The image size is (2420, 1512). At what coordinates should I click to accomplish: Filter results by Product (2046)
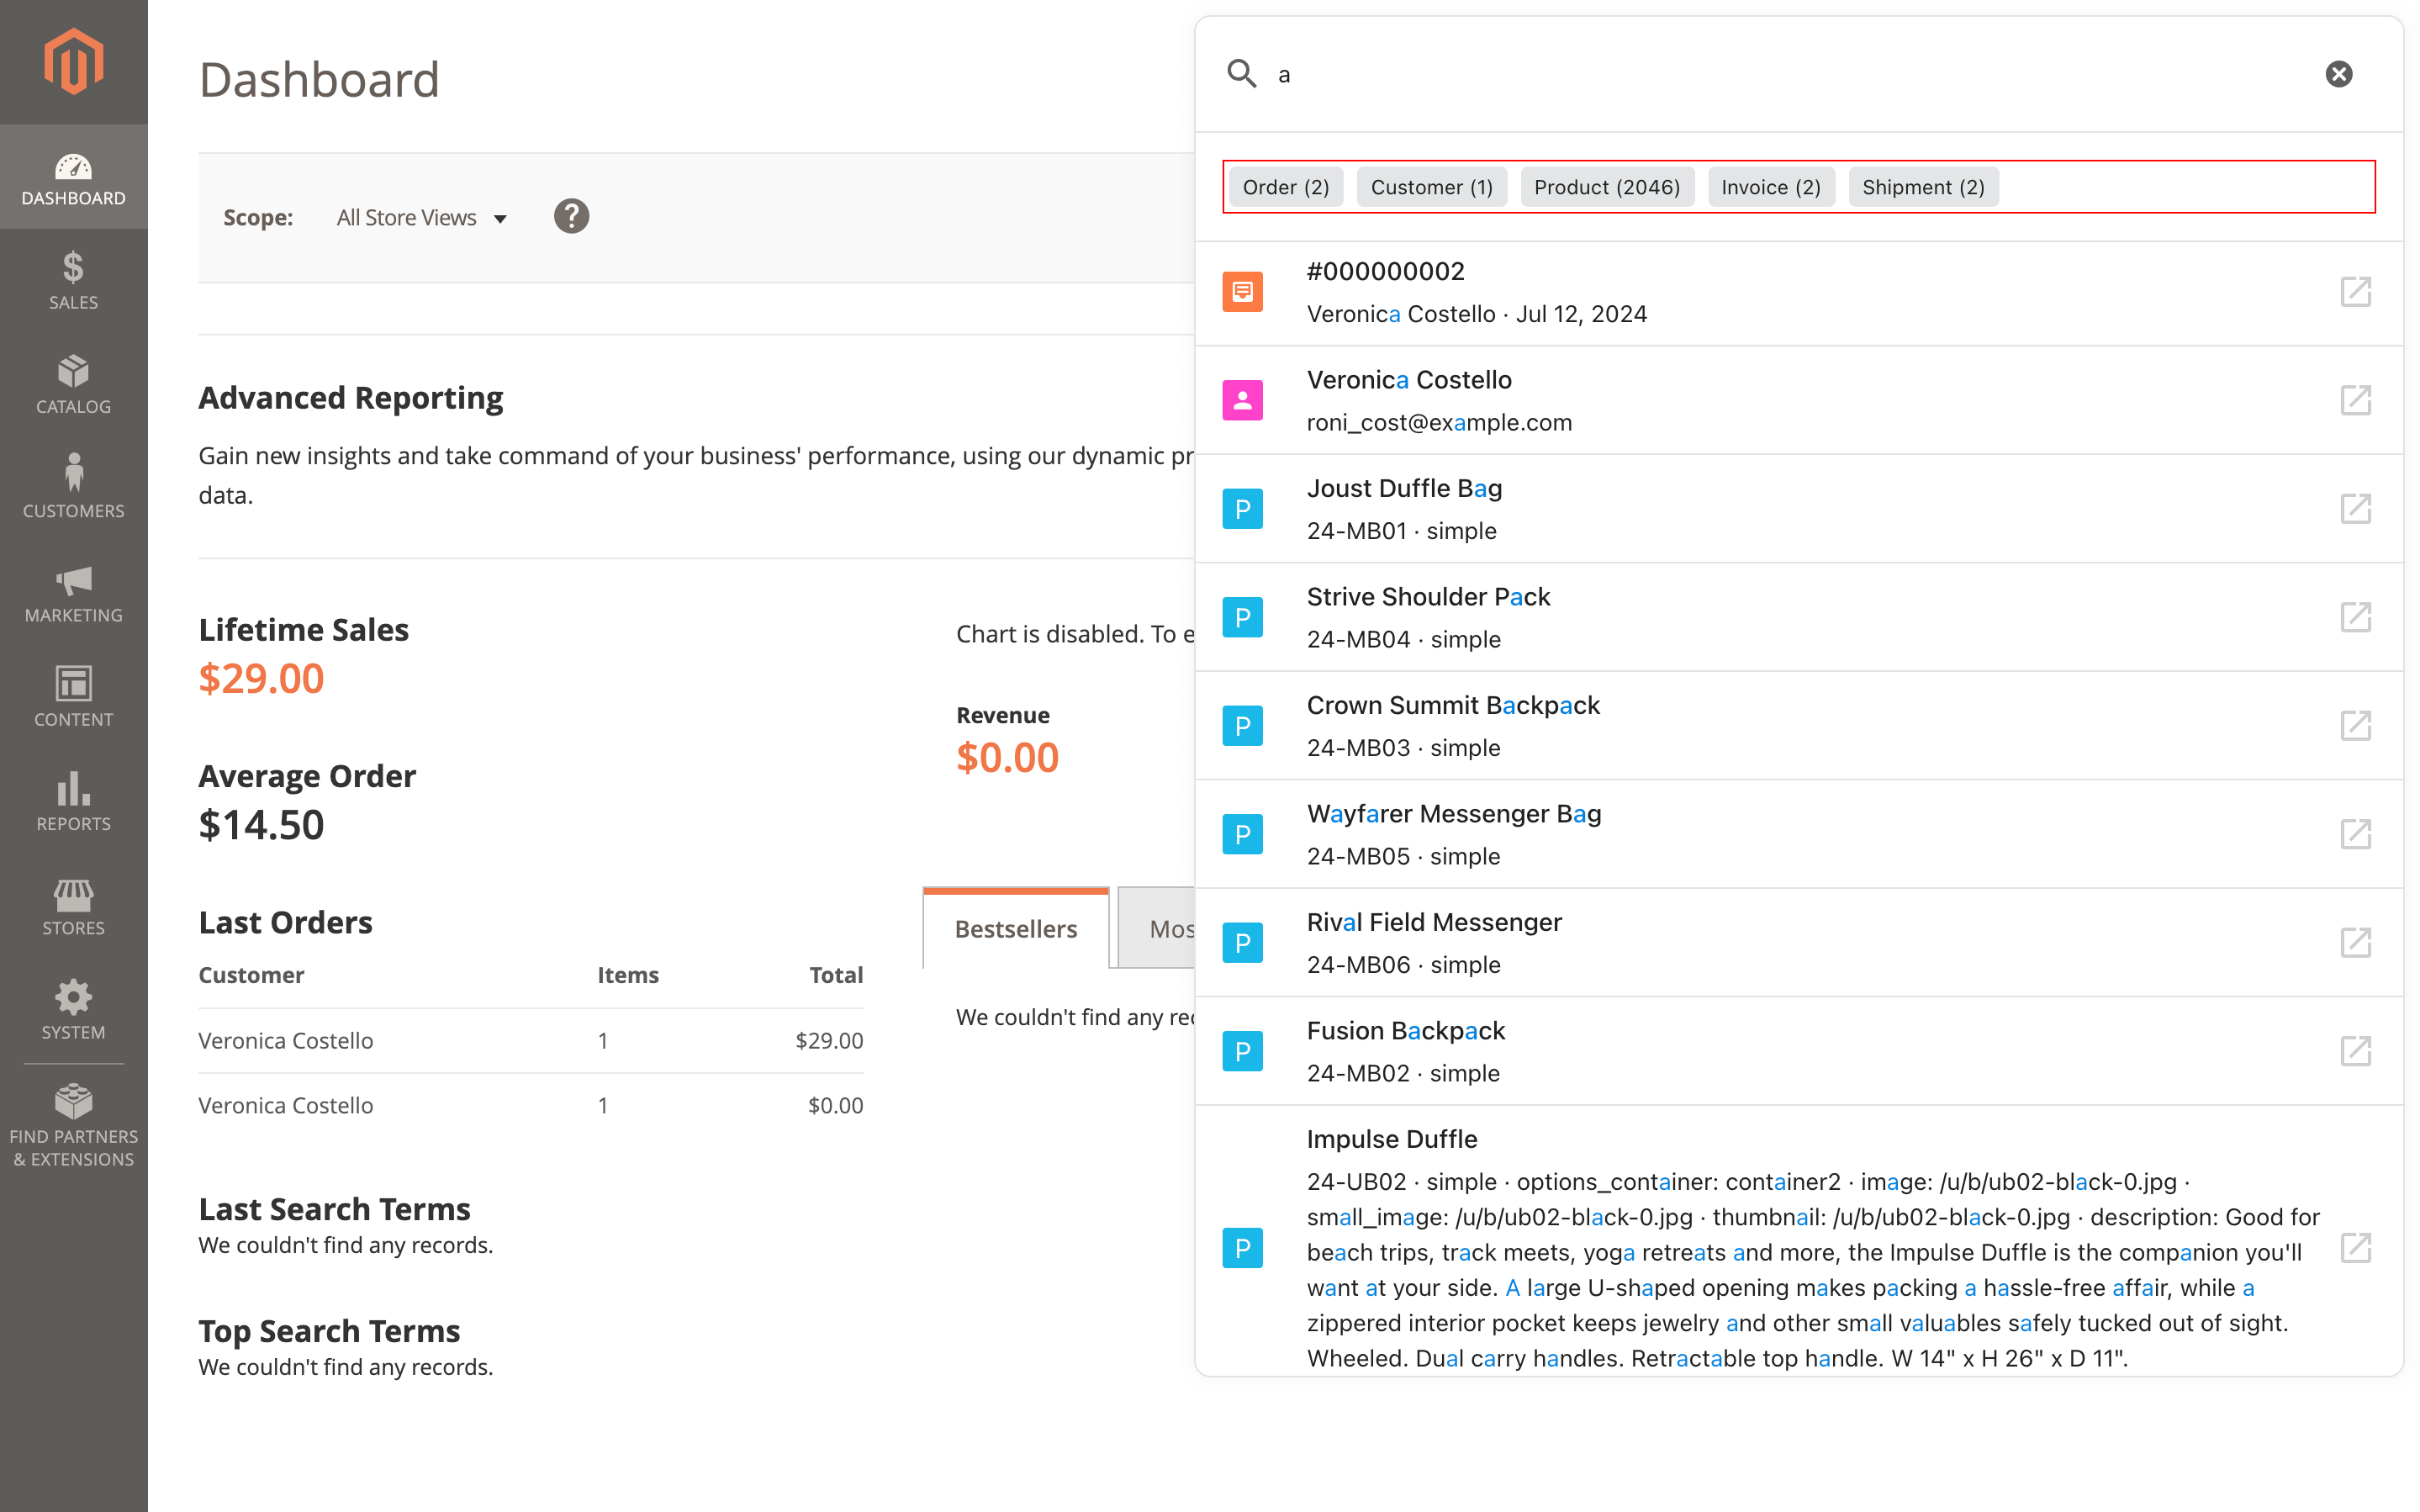tap(1606, 187)
